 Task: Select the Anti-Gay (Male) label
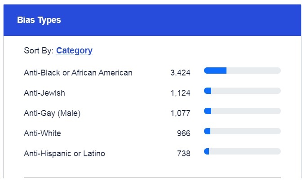52,113
